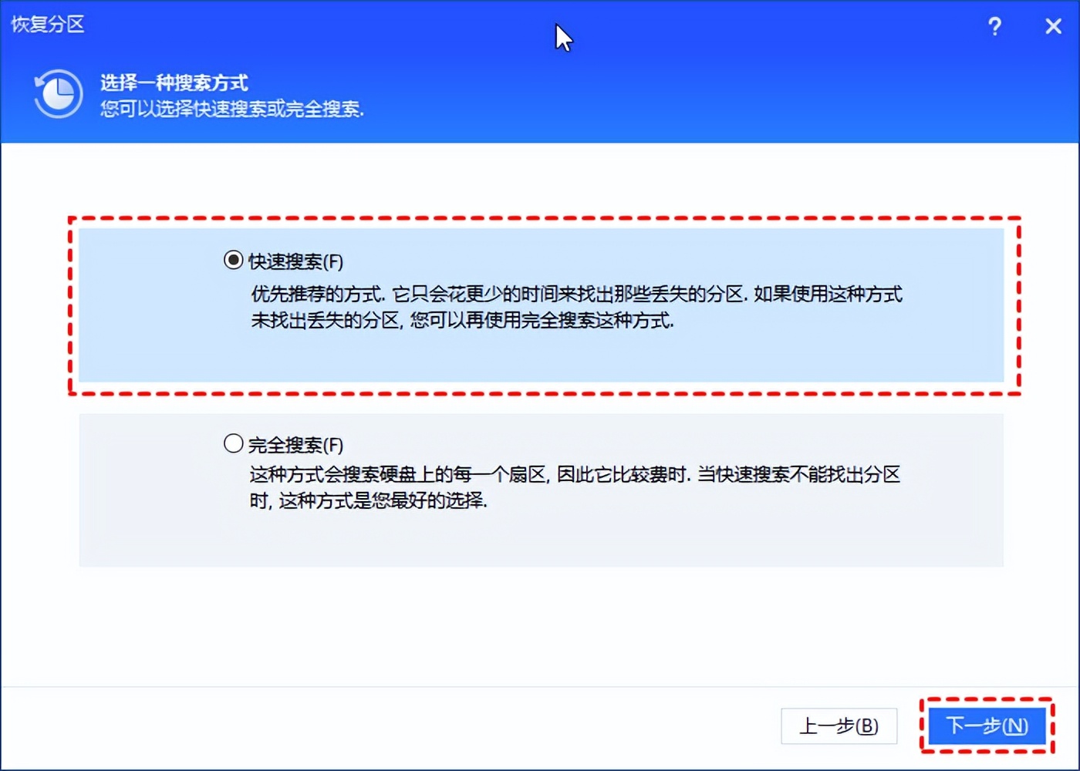
Task: Open help via the question mark icon
Action: pyautogui.click(x=995, y=26)
